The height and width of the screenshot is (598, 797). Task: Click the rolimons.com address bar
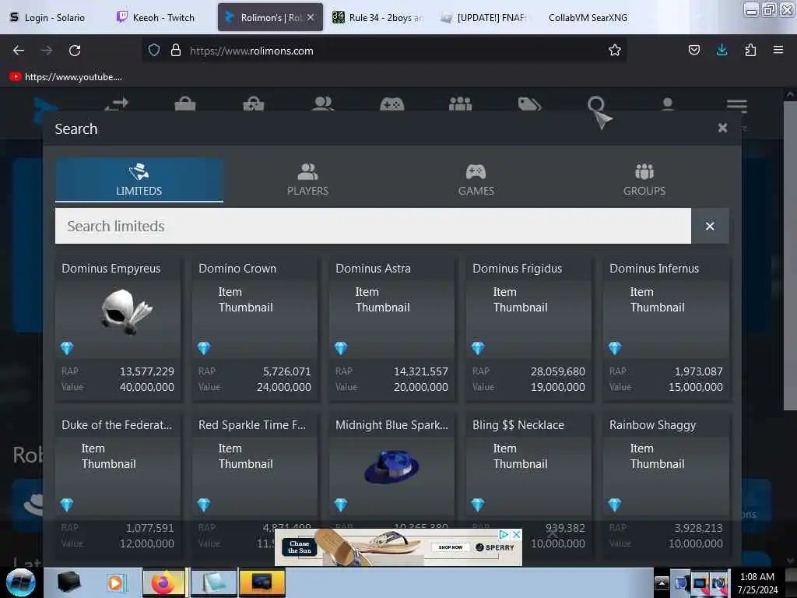click(384, 51)
